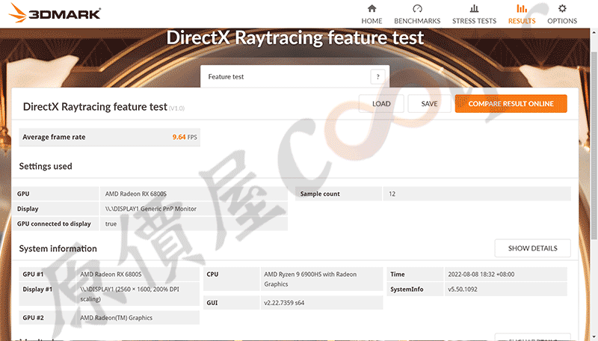The image size is (598, 341).
Task: Open the Benchmarks gauge icon
Action: (x=417, y=8)
